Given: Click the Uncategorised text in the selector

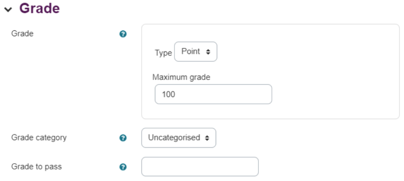Looking at the screenshot, I should [x=174, y=138].
